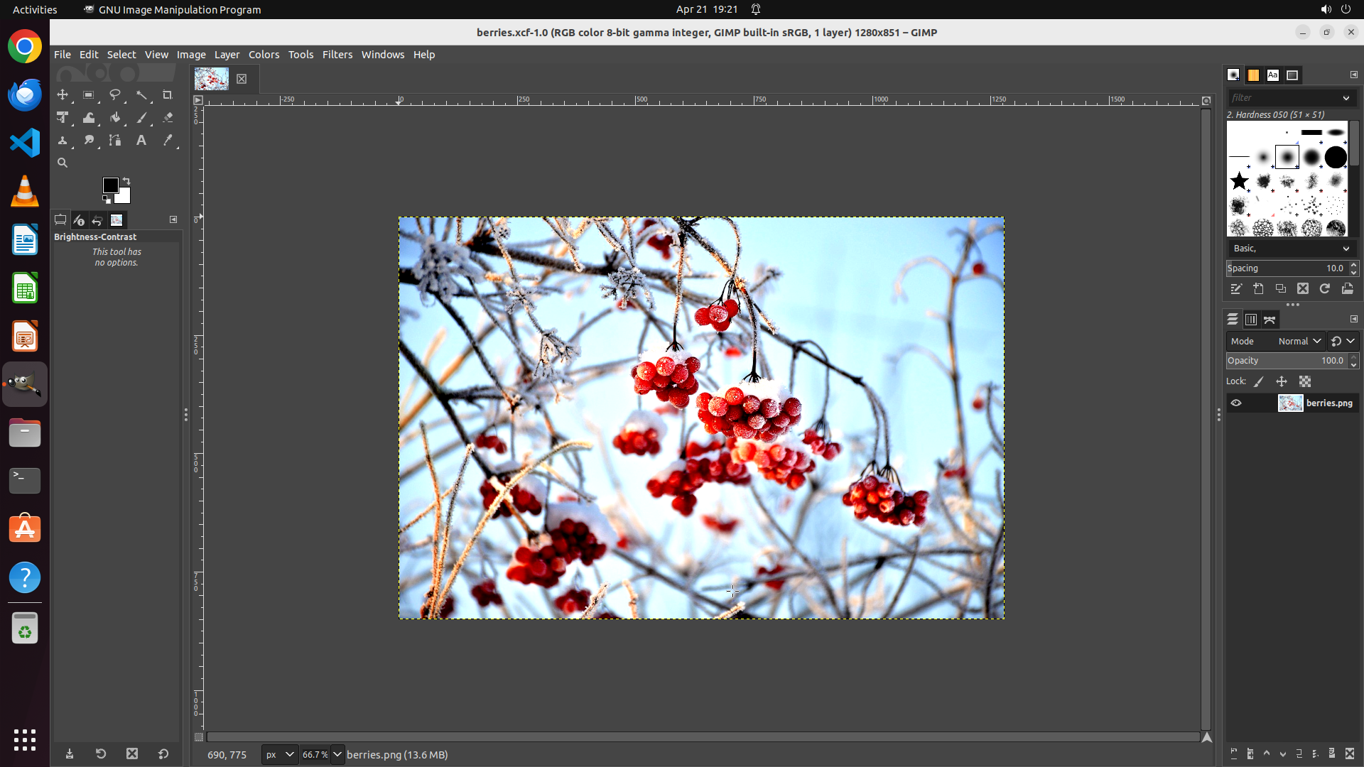Activate the Paths tool
The image size is (1364, 767).
click(x=115, y=141)
